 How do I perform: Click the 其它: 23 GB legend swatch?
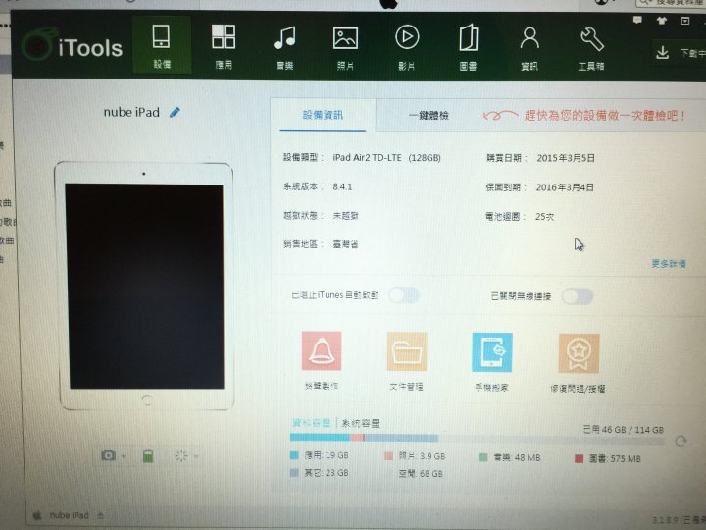click(x=294, y=472)
